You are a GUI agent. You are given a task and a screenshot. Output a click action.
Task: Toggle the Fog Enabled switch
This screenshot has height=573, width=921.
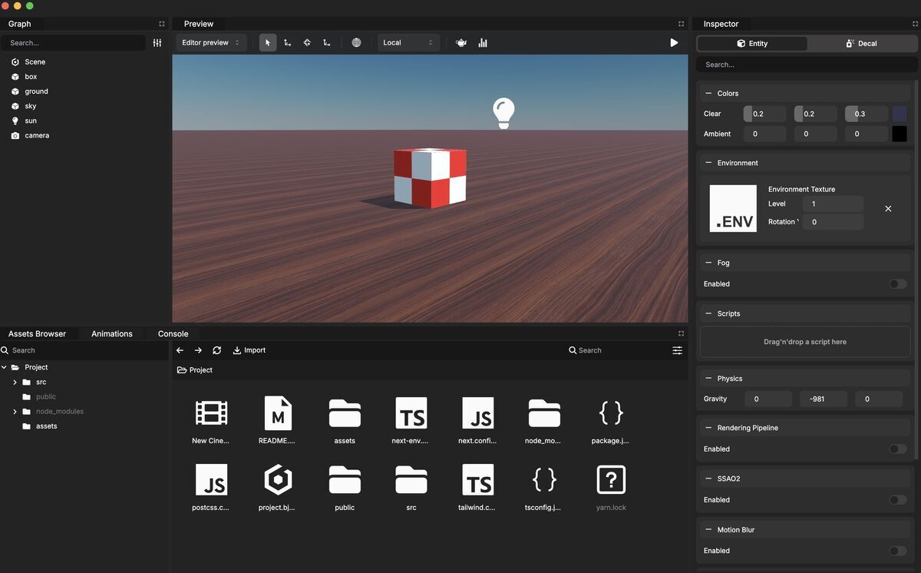click(897, 284)
